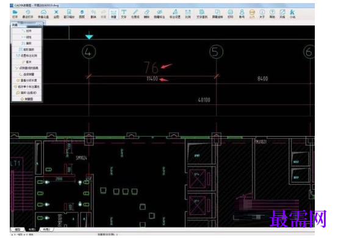Open the 图层 layers manager

pos(82,14)
